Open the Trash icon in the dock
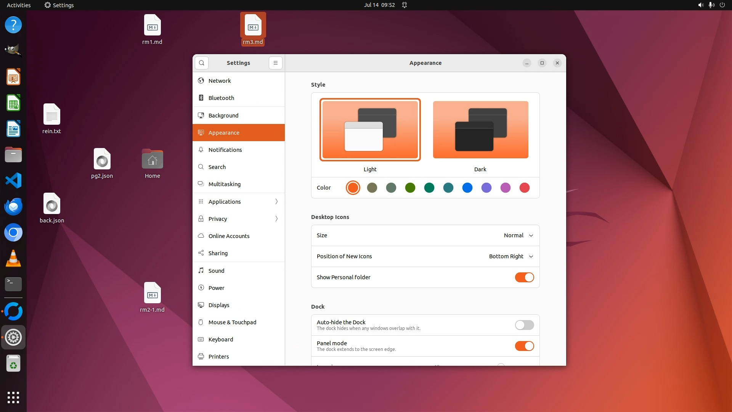732x412 pixels. click(x=13, y=364)
